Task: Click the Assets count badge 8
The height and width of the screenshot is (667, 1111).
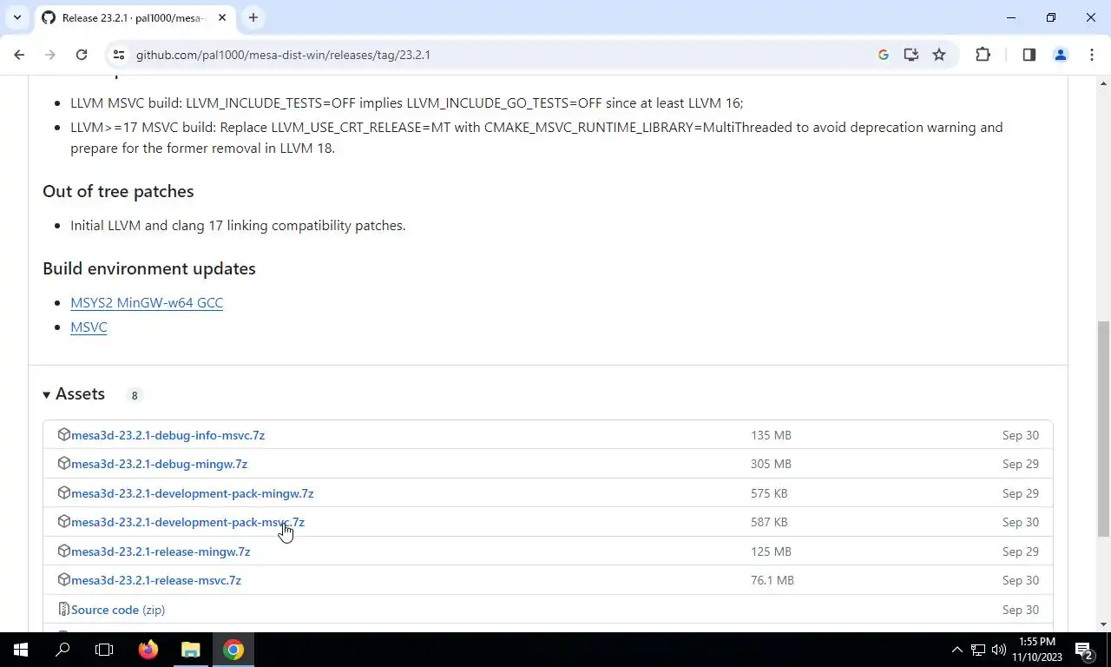Action: (134, 395)
